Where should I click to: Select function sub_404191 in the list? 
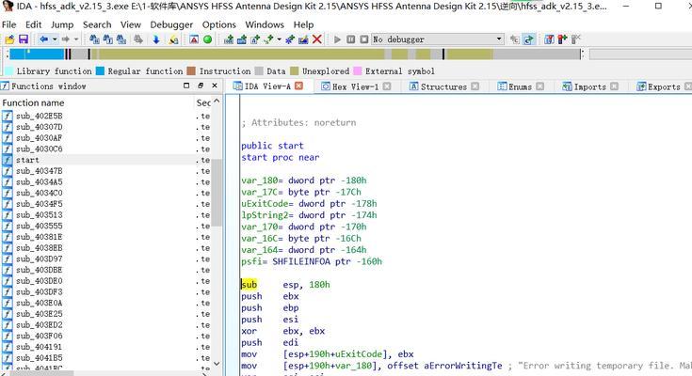click(105, 347)
